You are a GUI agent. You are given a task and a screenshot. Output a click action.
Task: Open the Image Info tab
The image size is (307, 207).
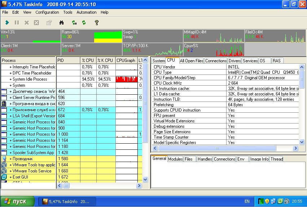coord(259,159)
